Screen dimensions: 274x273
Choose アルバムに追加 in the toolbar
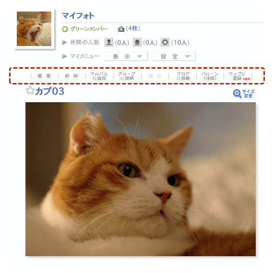pos(99,76)
